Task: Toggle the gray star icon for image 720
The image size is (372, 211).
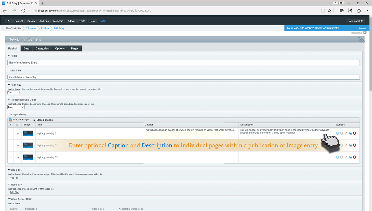Action: [x=342, y=133]
